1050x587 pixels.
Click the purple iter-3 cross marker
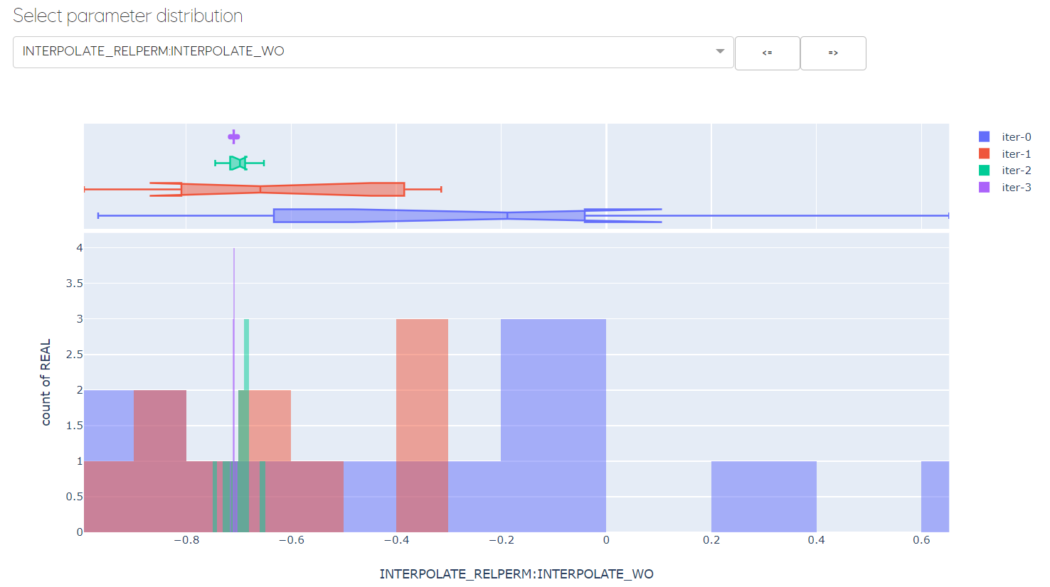point(233,135)
